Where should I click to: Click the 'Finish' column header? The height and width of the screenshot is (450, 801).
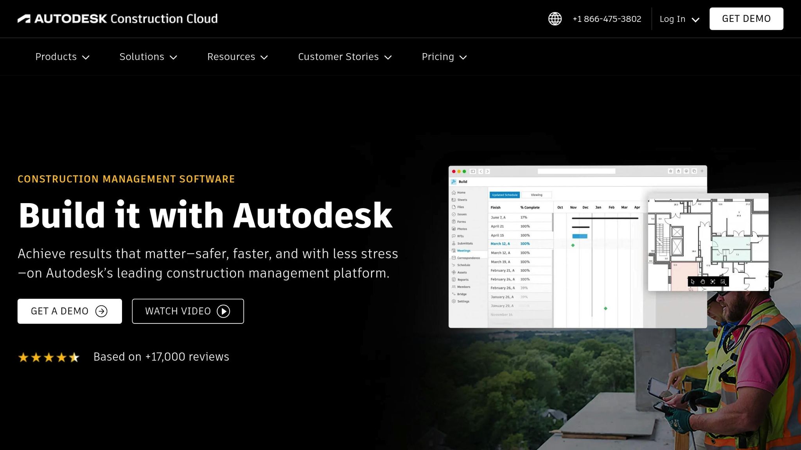496,207
